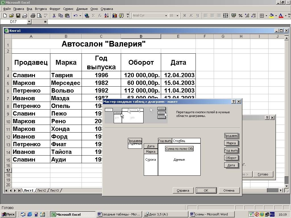Insert hyperlink globe icon
The width and height of the screenshot is (291, 218).
(87, 16)
